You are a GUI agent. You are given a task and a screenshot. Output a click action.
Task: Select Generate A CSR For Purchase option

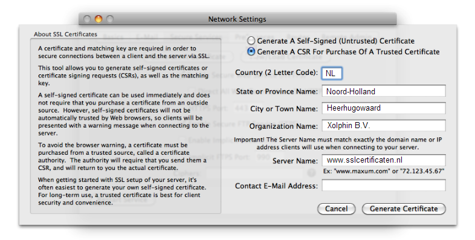point(251,51)
